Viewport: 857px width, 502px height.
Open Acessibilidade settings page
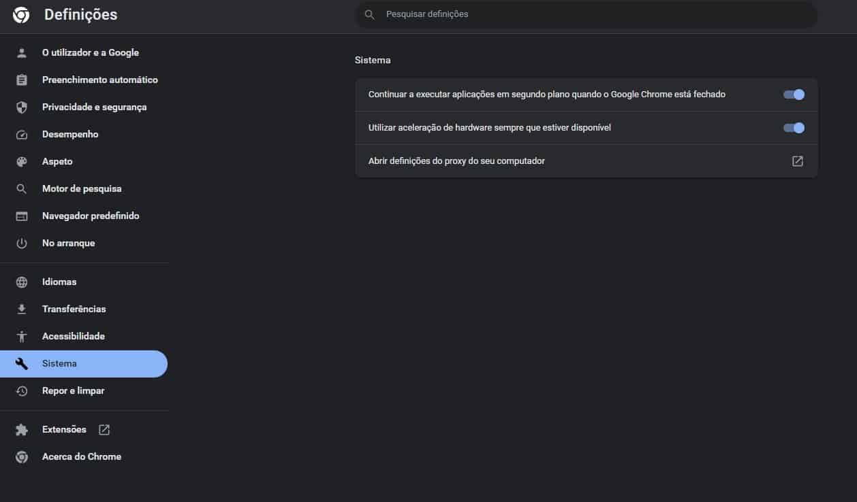[x=74, y=336]
